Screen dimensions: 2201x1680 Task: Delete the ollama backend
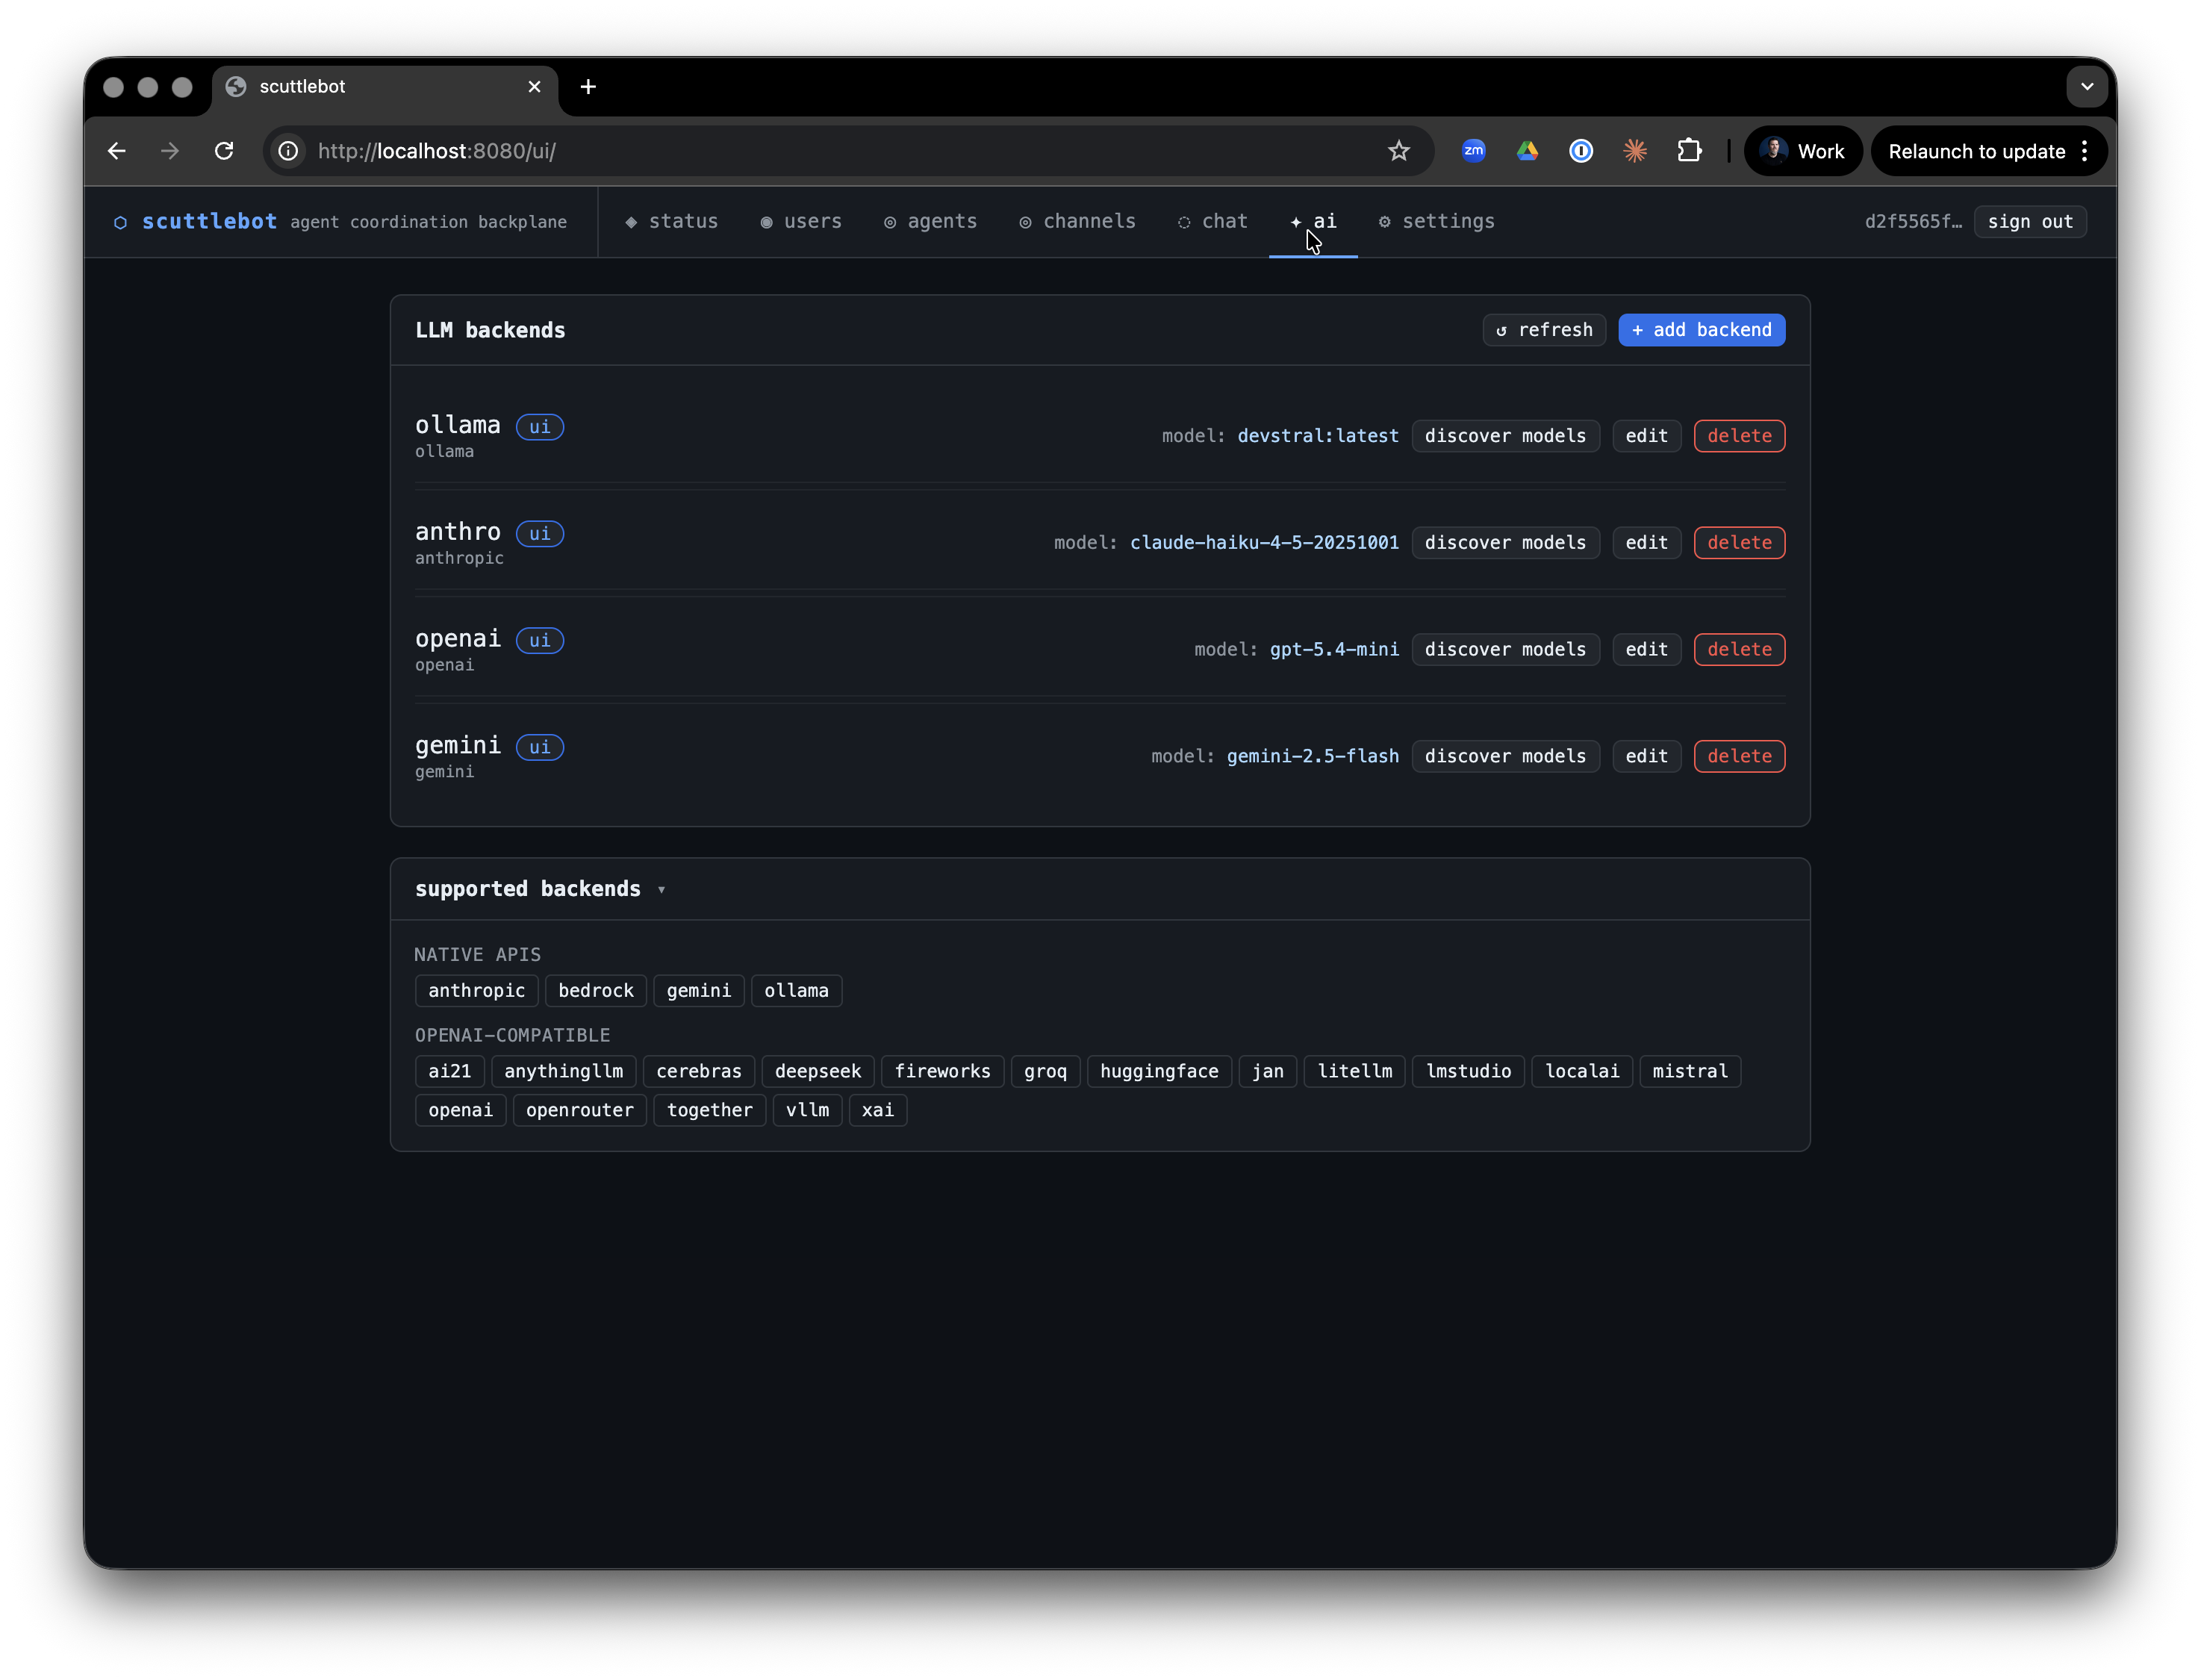pyautogui.click(x=1739, y=436)
